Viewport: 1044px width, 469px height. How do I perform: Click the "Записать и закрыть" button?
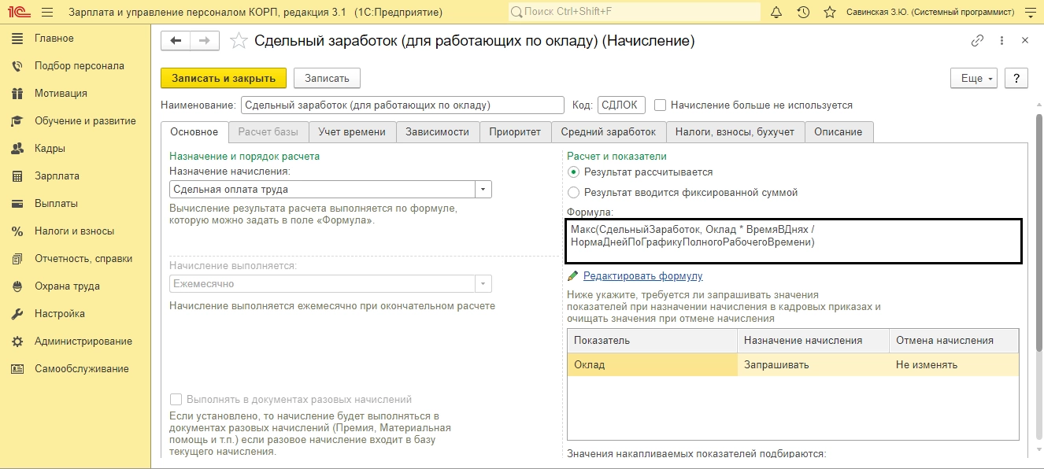coord(224,78)
